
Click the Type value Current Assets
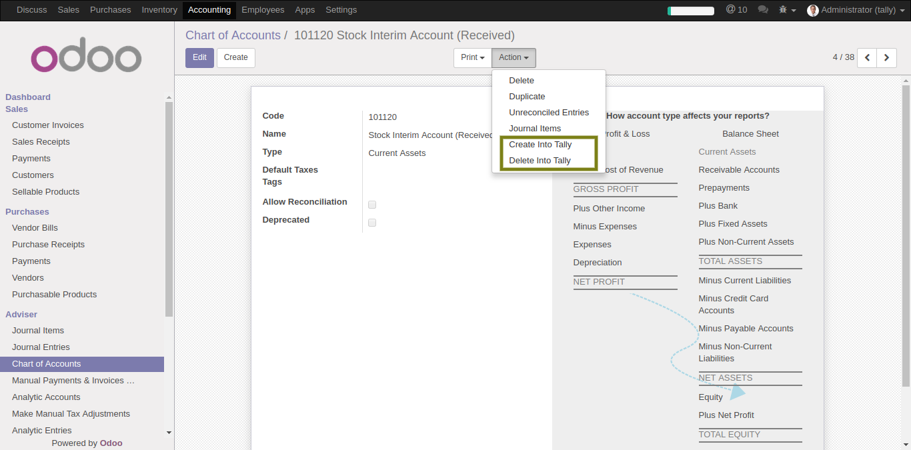coord(397,153)
